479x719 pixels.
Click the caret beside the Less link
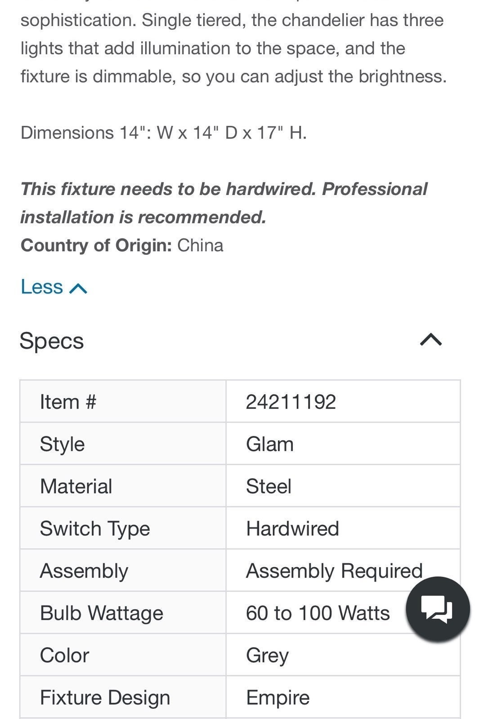[x=79, y=288]
